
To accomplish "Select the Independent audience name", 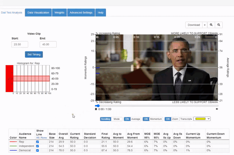I will click(26, 146).
